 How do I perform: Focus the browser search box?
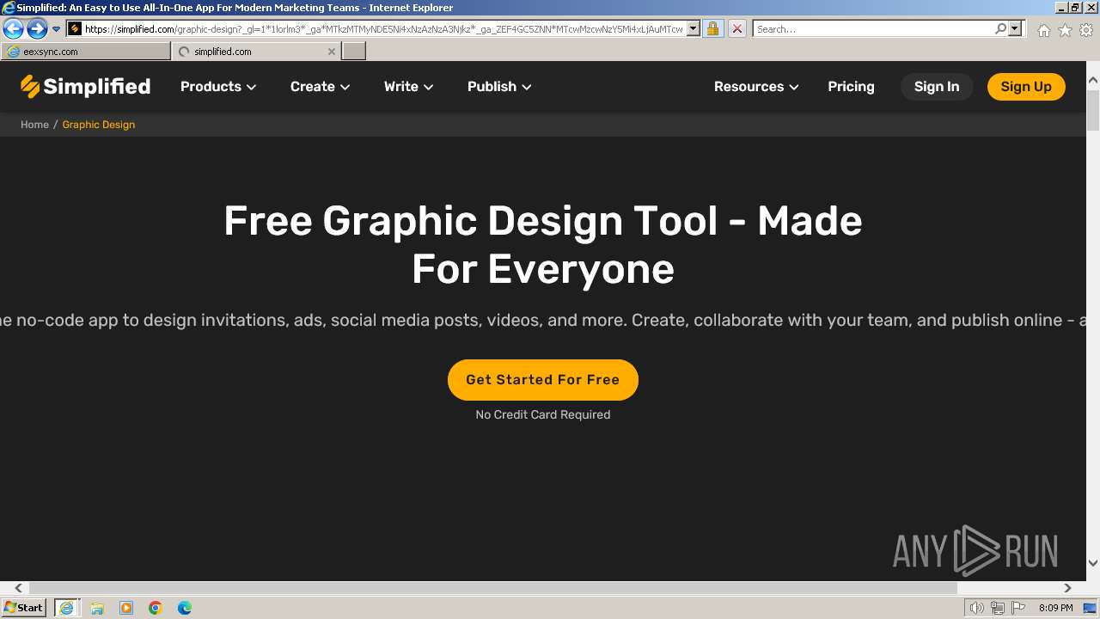874,28
